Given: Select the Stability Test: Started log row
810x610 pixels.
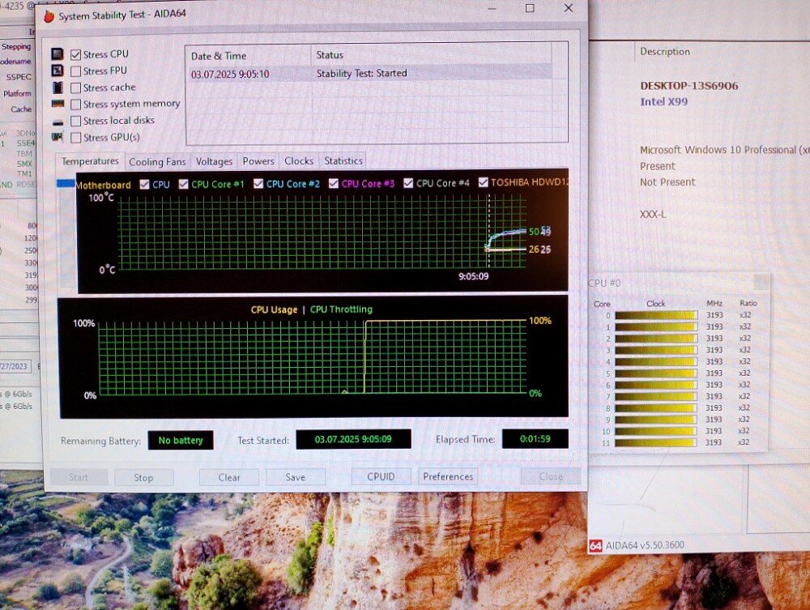Looking at the screenshot, I should coord(369,74).
